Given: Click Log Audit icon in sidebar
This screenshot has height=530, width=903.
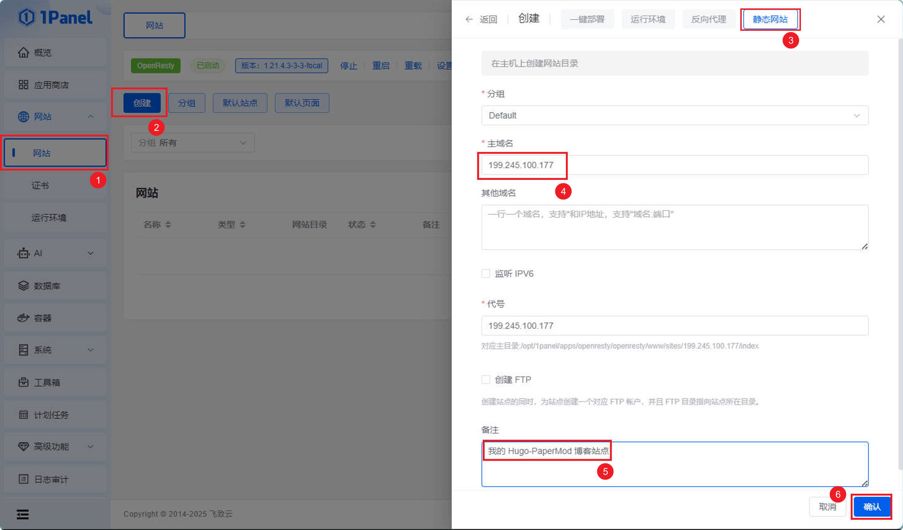Looking at the screenshot, I should (x=23, y=479).
